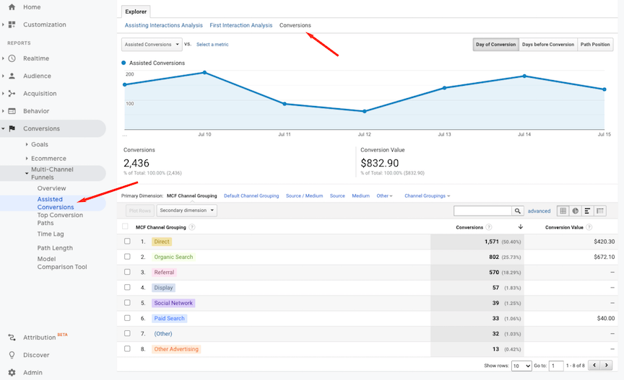Select Path Position view
The width and height of the screenshot is (624, 380).
pos(595,45)
